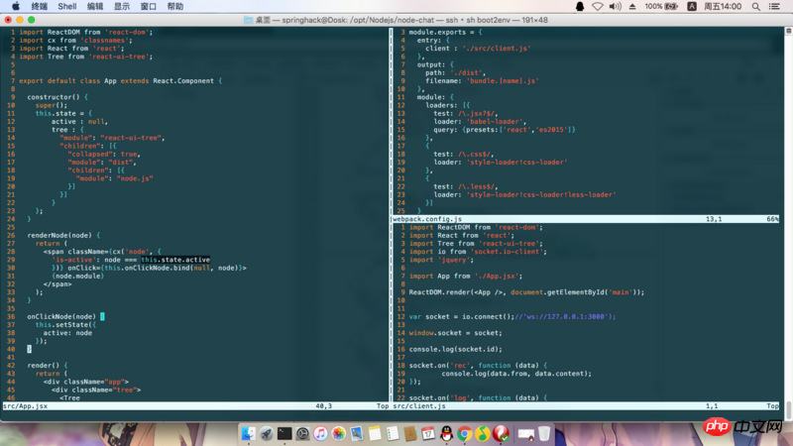Open System Preferences gear in dock
This screenshot has width=793, height=446.
click(x=303, y=434)
